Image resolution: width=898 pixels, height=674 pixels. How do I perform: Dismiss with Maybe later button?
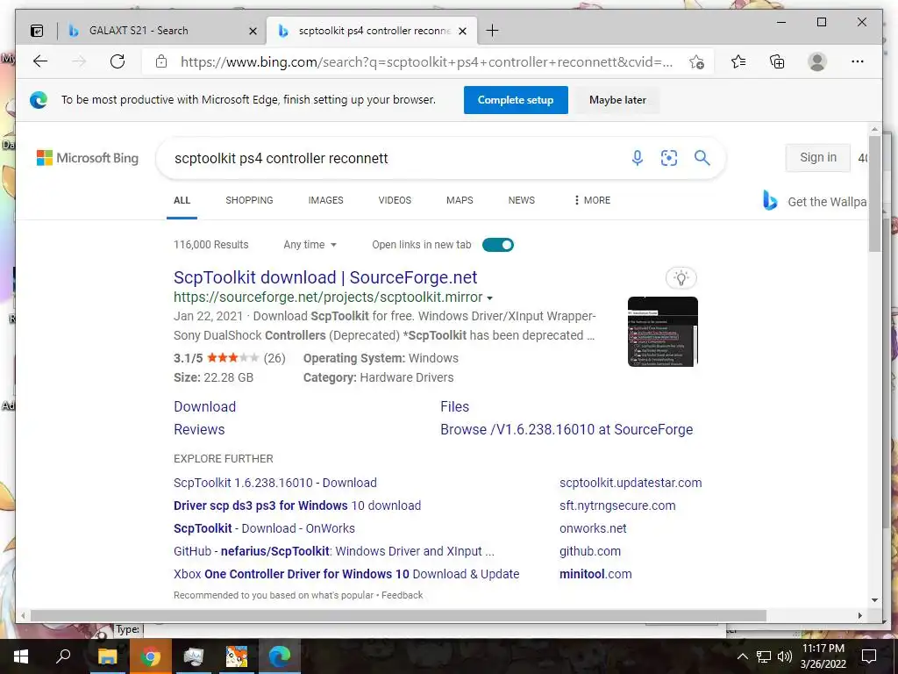[x=617, y=100]
